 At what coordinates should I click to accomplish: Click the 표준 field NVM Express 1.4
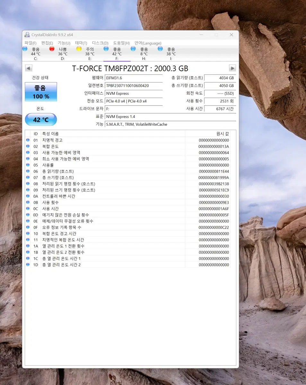(x=170, y=117)
